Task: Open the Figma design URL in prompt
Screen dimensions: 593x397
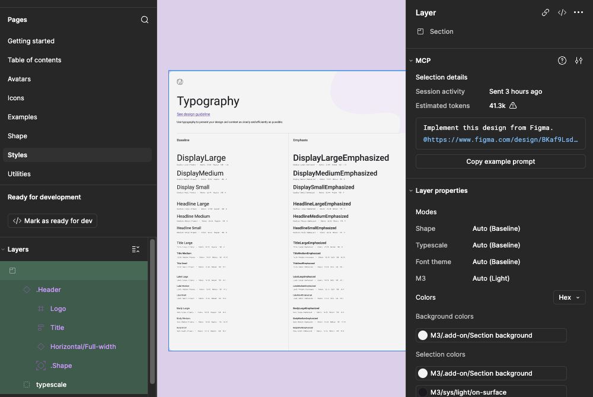Action: pos(500,139)
